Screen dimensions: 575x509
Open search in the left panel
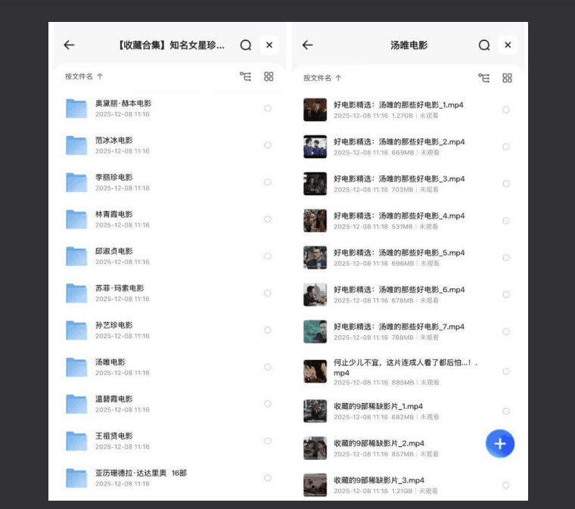pos(245,45)
